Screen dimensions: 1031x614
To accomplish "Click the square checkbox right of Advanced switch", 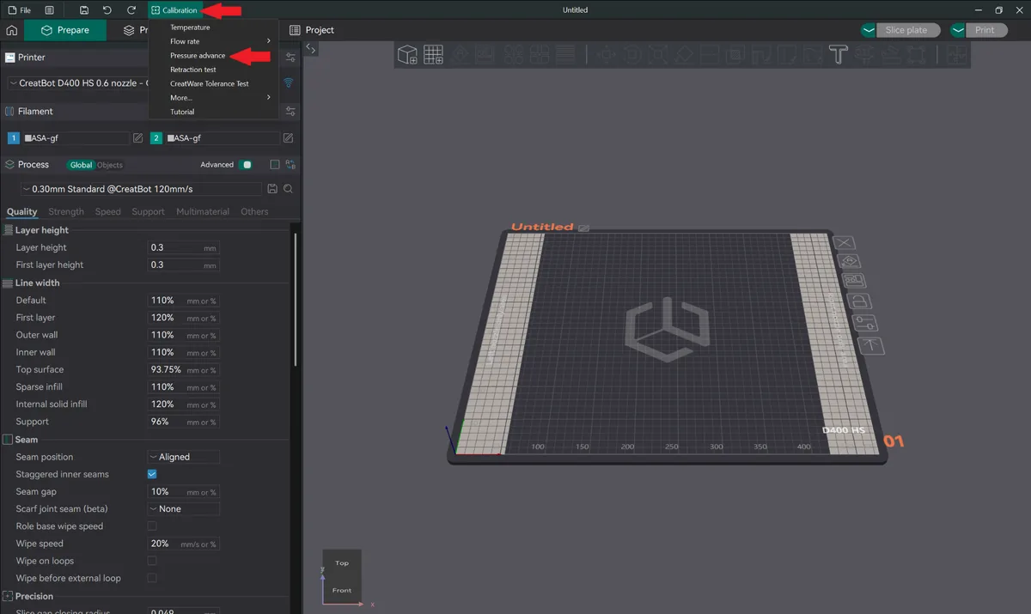I will coord(275,164).
